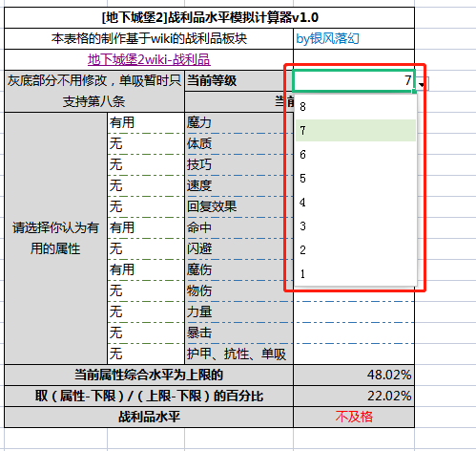
Task: Click the 有用 cell next to 命中
Action: 146,227
